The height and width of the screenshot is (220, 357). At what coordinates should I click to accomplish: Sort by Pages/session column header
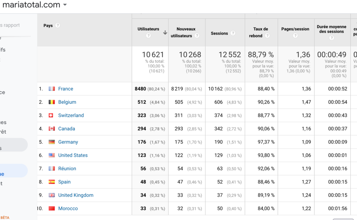click(x=295, y=29)
